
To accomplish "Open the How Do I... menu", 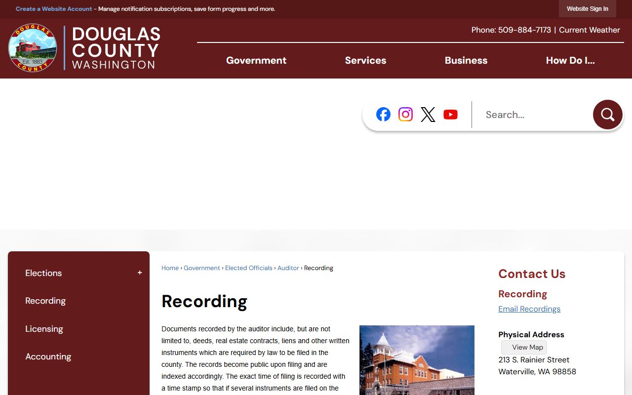I will coord(570,60).
